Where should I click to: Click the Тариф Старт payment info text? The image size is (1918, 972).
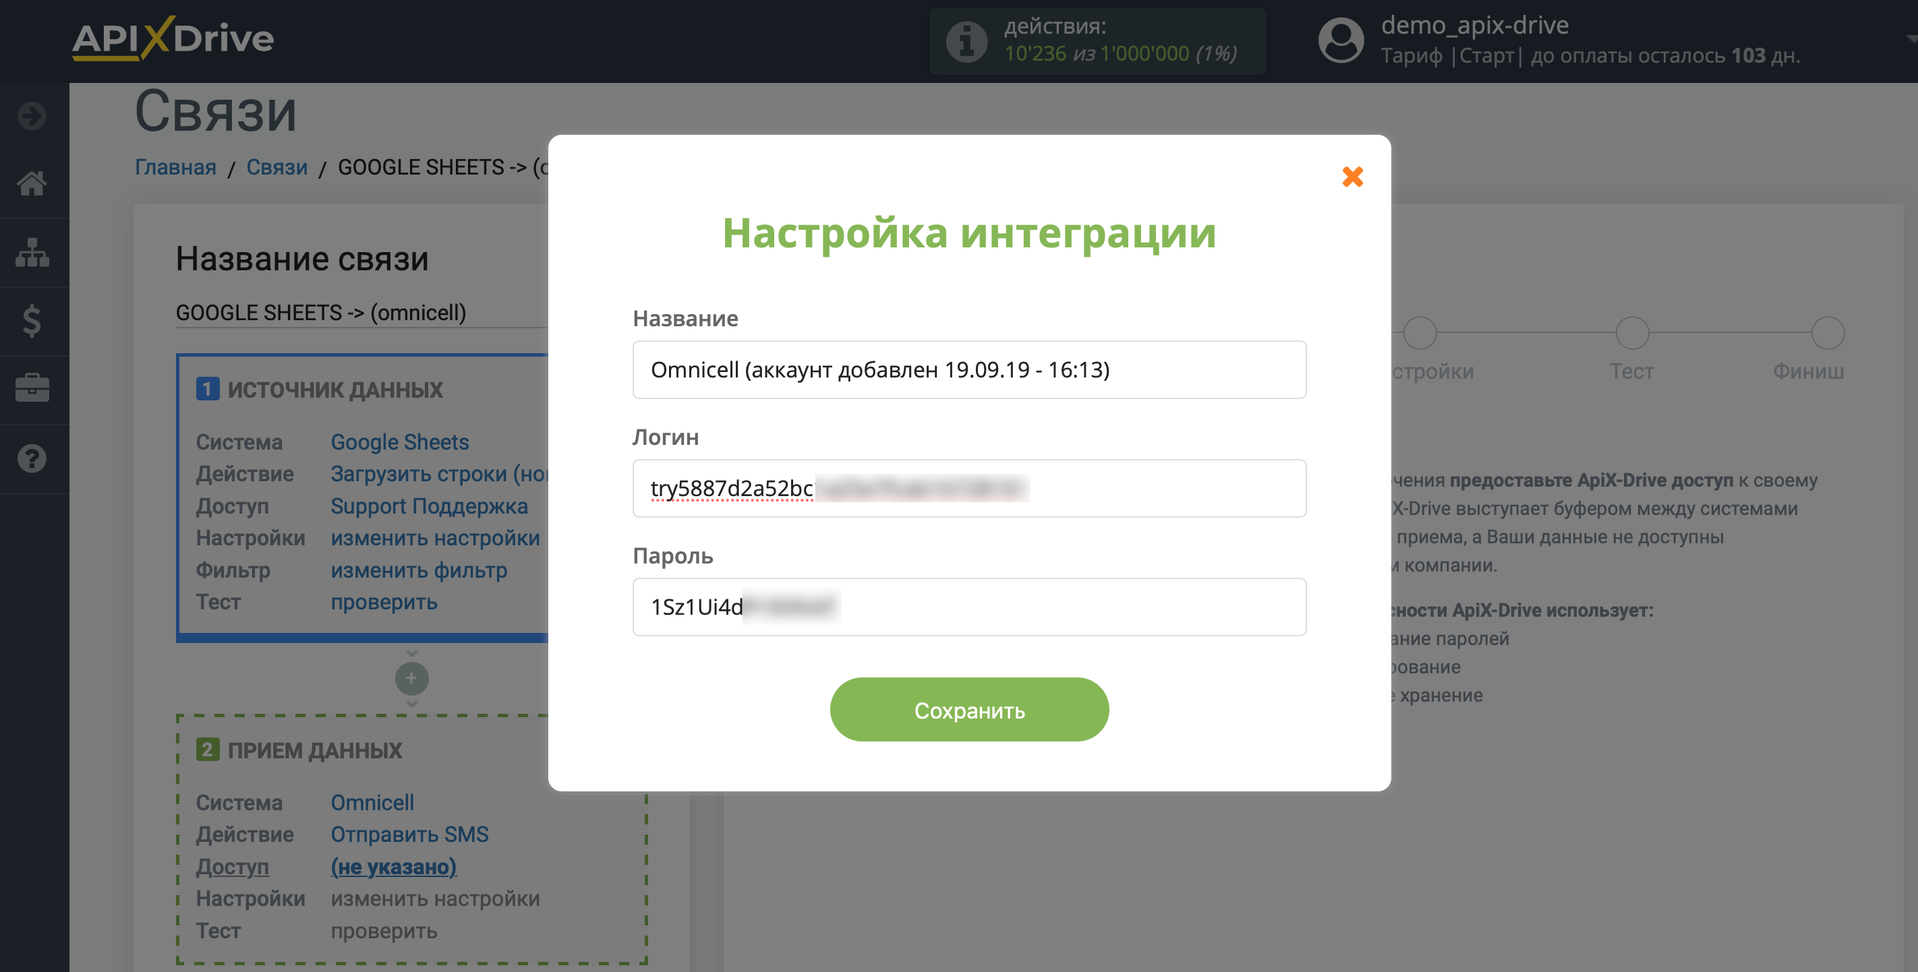(1590, 56)
